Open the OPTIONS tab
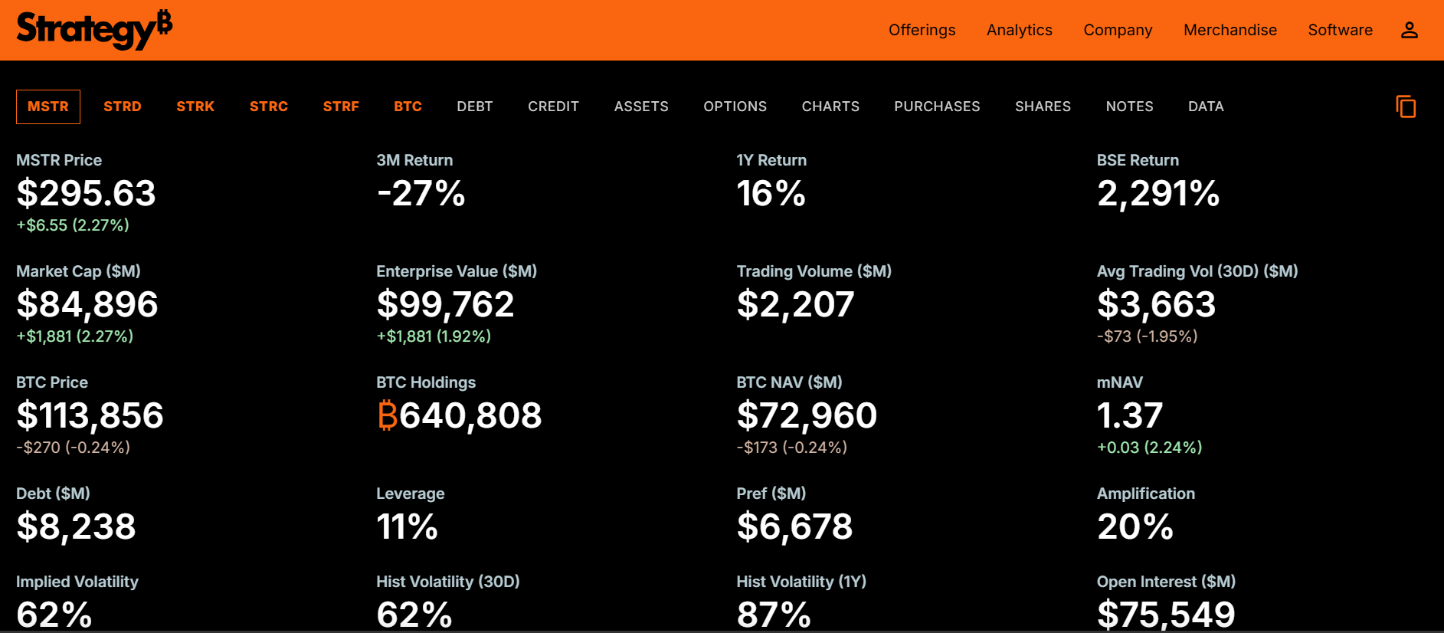 click(735, 107)
